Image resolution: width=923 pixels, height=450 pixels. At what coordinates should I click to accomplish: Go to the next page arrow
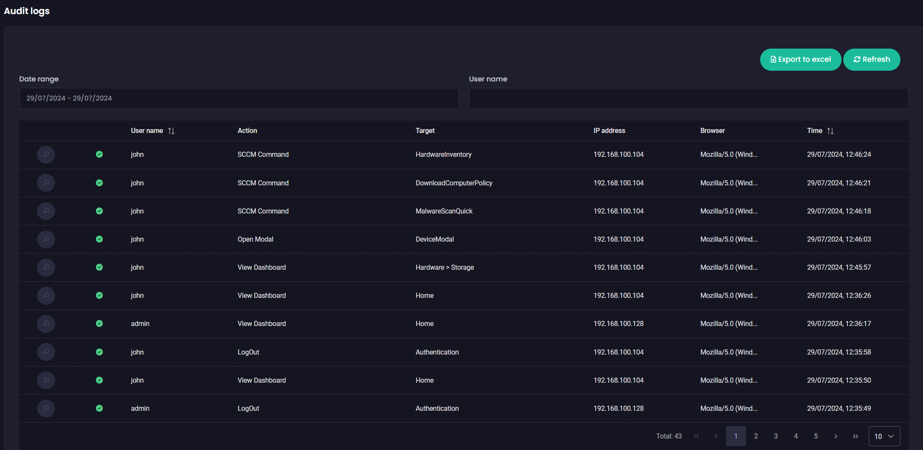(x=836, y=436)
